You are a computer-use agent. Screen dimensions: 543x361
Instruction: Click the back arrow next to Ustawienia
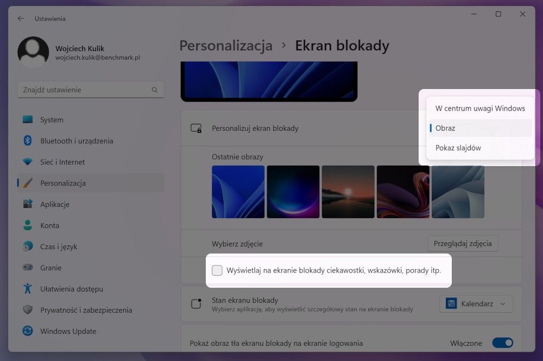pos(21,18)
